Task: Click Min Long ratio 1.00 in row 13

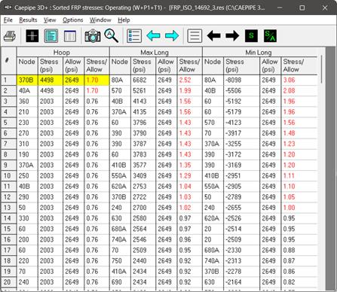Action: [299, 208]
